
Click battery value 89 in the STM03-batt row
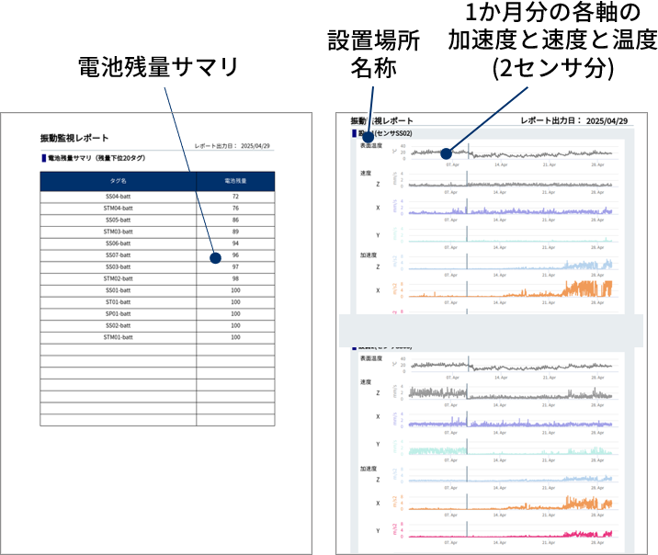(x=235, y=232)
